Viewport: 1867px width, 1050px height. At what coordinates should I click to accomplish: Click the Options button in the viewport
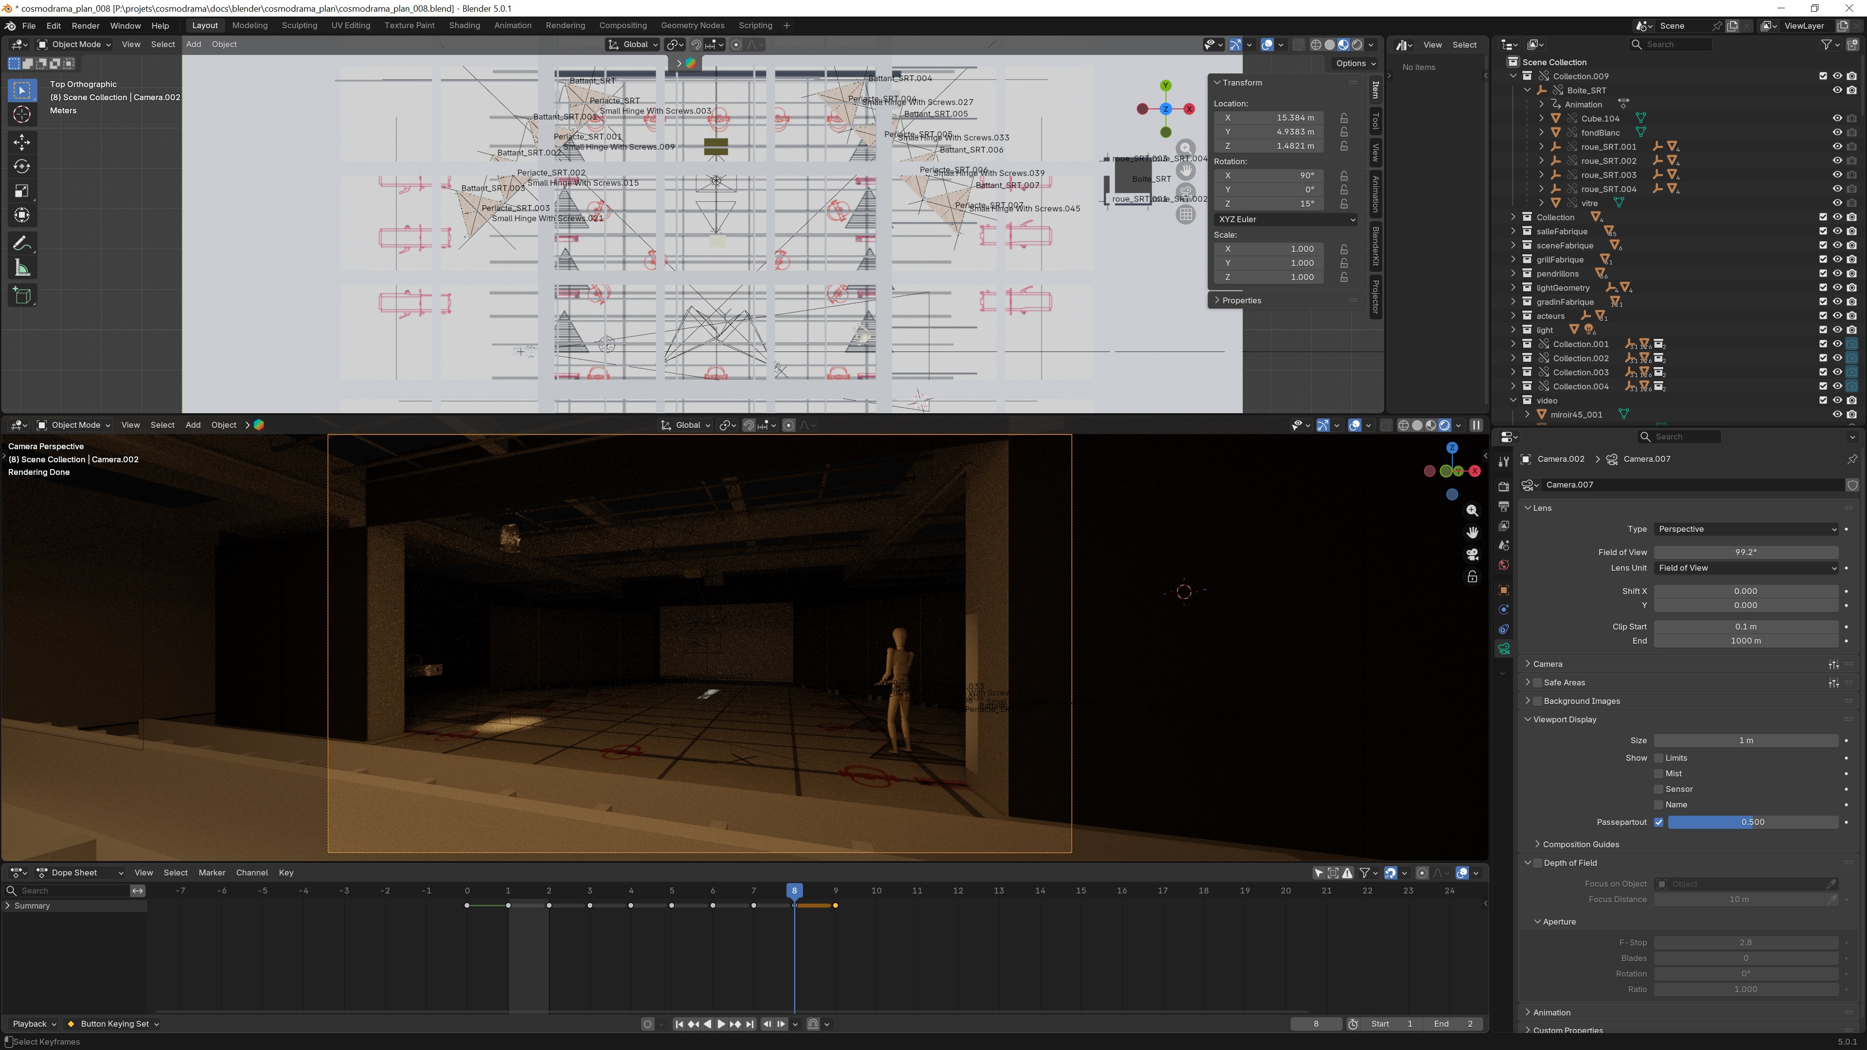pyautogui.click(x=1355, y=63)
